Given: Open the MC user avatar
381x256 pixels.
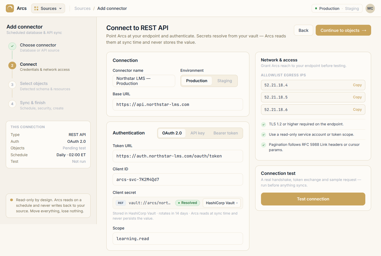Looking at the screenshot, I should click(x=370, y=8).
